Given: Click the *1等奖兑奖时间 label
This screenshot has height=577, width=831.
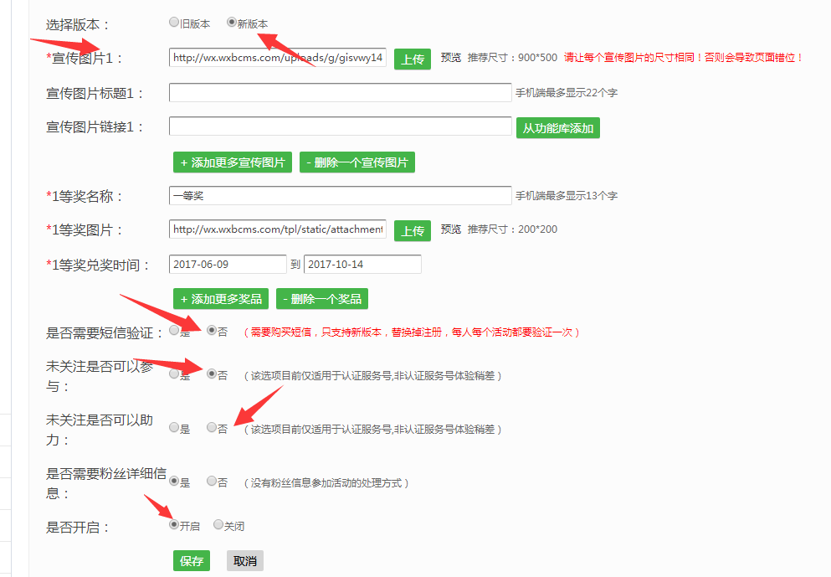Looking at the screenshot, I should pyautogui.click(x=99, y=265).
